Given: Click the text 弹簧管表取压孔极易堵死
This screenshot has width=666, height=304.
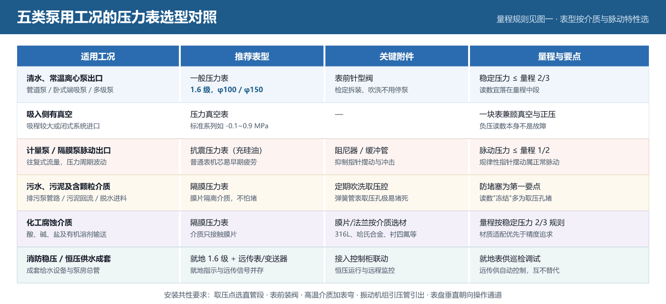Looking at the screenshot, I should 372,198.
